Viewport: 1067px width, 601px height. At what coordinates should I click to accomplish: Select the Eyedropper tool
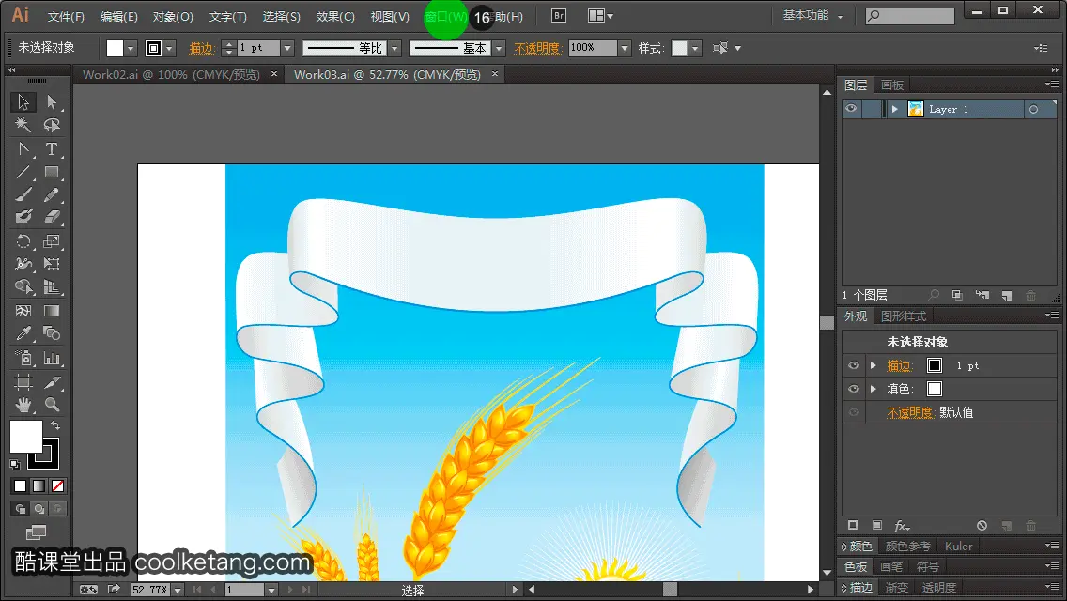[23, 333]
